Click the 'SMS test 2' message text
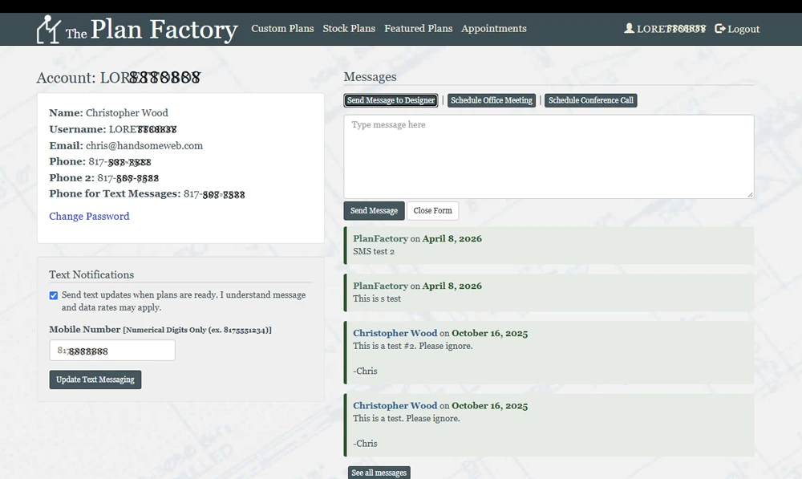Viewport: 802px width, 479px height. pos(374,251)
